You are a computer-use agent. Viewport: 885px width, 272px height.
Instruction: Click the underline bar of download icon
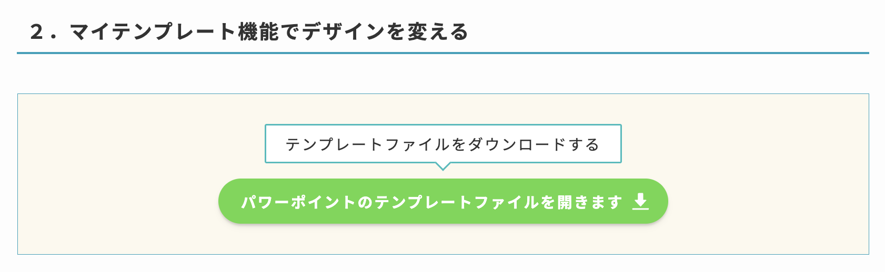640,208
